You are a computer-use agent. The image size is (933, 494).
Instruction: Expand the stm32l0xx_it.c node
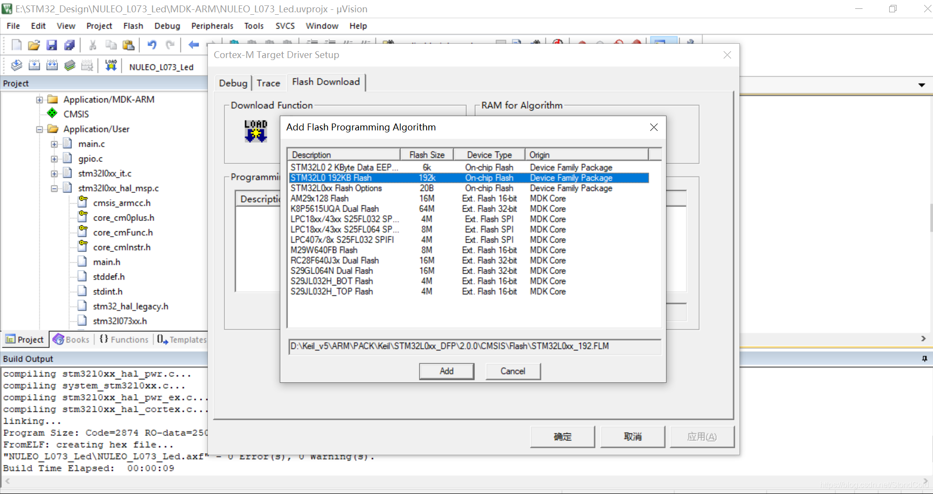pos(54,174)
